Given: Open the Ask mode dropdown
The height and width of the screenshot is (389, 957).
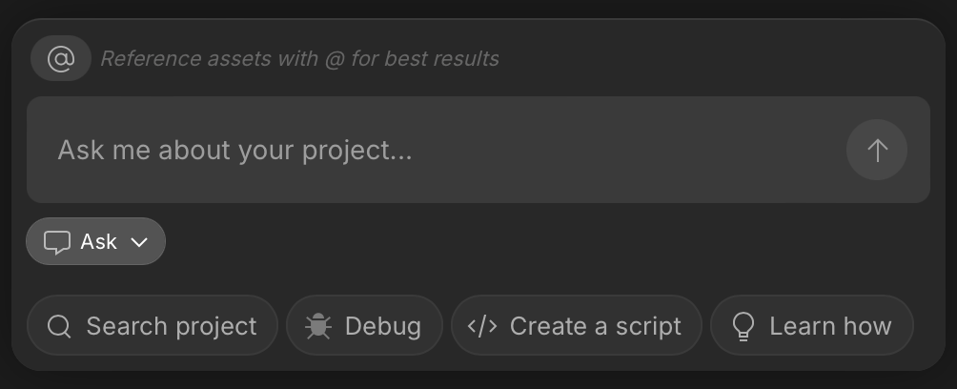Looking at the screenshot, I should click(x=96, y=241).
